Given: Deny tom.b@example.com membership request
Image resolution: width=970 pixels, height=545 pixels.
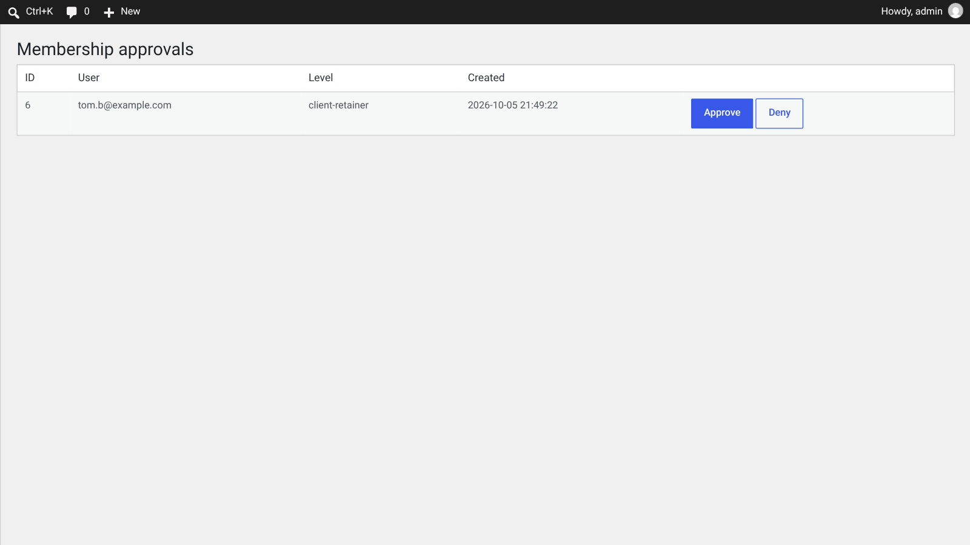Looking at the screenshot, I should [779, 113].
